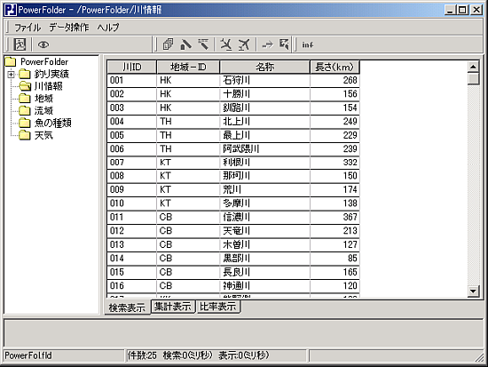The width and height of the screenshot is (488, 367).
Task: Select the 黒部川 name cell
Action: click(x=265, y=259)
